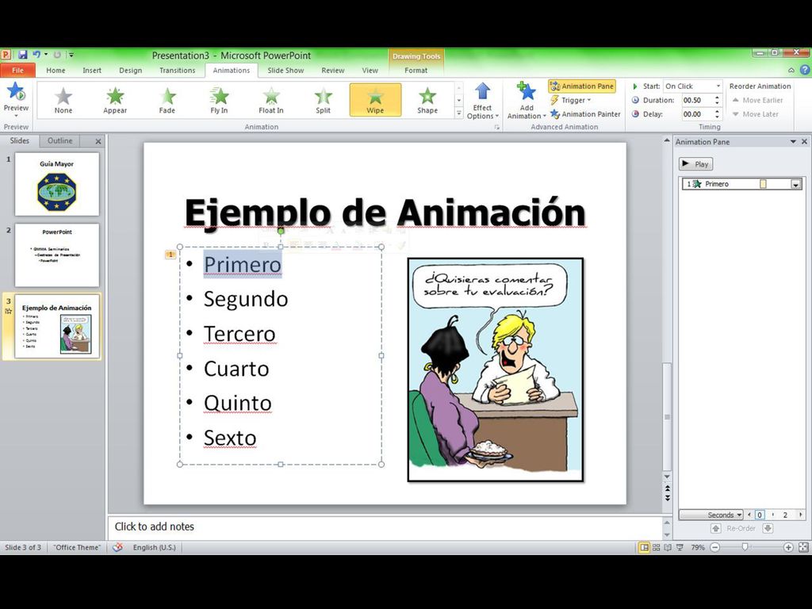
Task: Apply the Float In animation effect
Action: point(271,100)
